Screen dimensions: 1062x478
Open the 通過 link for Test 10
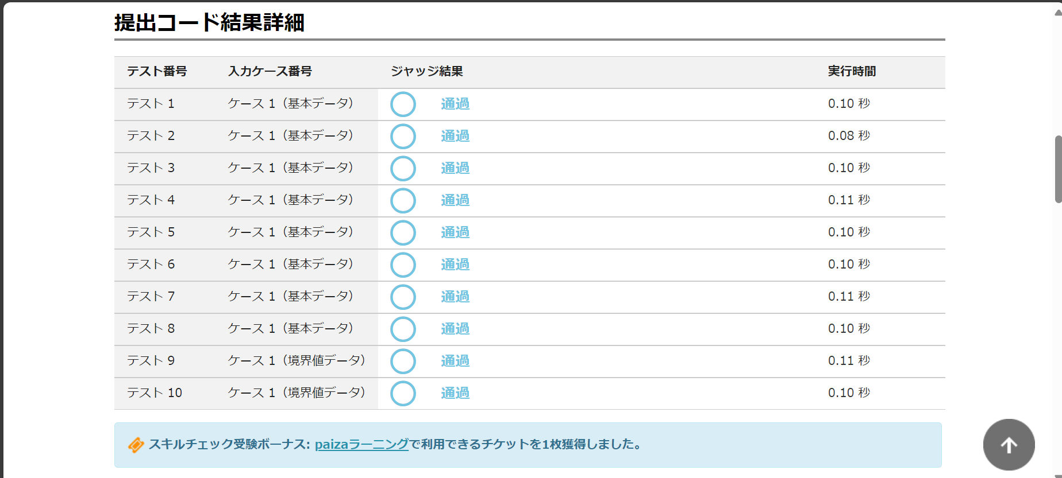(x=455, y=393)
